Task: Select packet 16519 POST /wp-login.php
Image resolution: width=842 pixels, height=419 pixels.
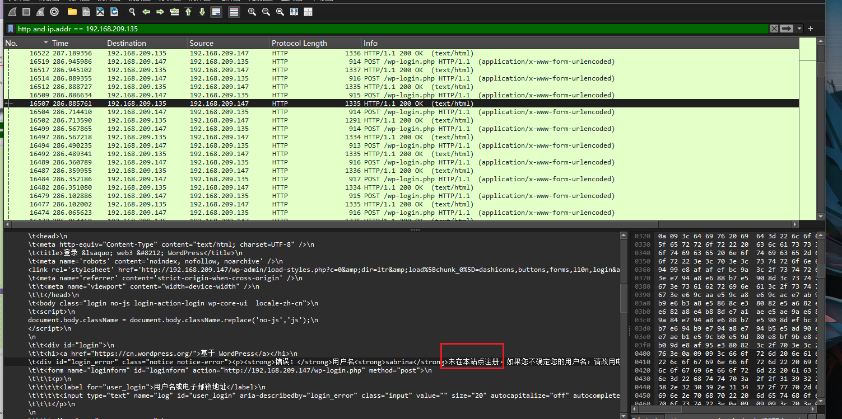Action: pyautogui.click(x=402, y=62)
